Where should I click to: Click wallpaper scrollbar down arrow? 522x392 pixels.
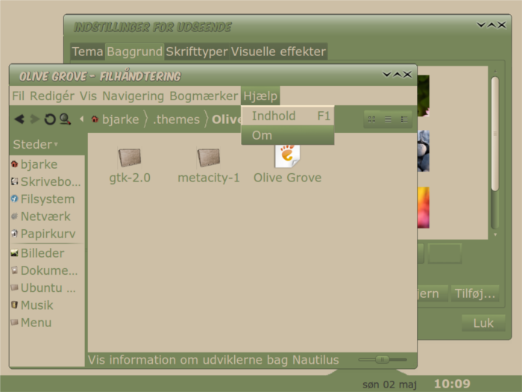[x=495, y=234]
